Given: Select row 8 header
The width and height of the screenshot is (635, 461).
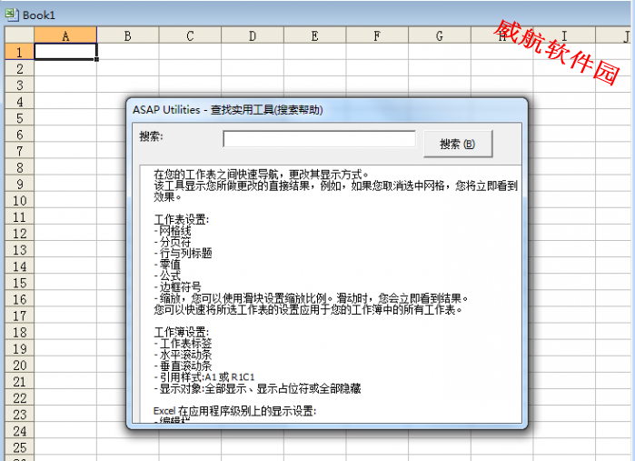Looking at the screenshot, I should [19, 167].
